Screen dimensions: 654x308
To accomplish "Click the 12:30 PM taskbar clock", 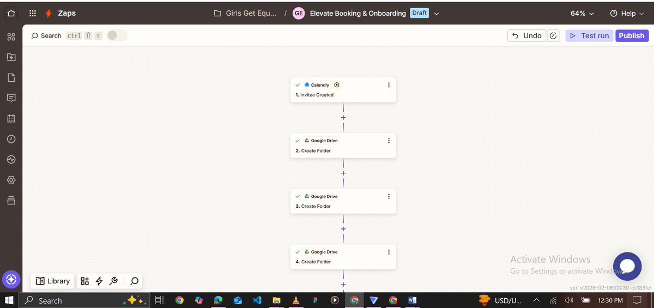I will pyautogui.click(x=610, y=300).
